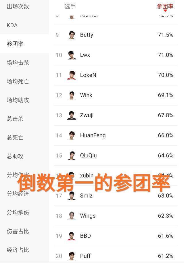Viewport: 184px width, 263px height.
Task: Switch to the 总助攻 tab
Action: (x=15, y=156)
